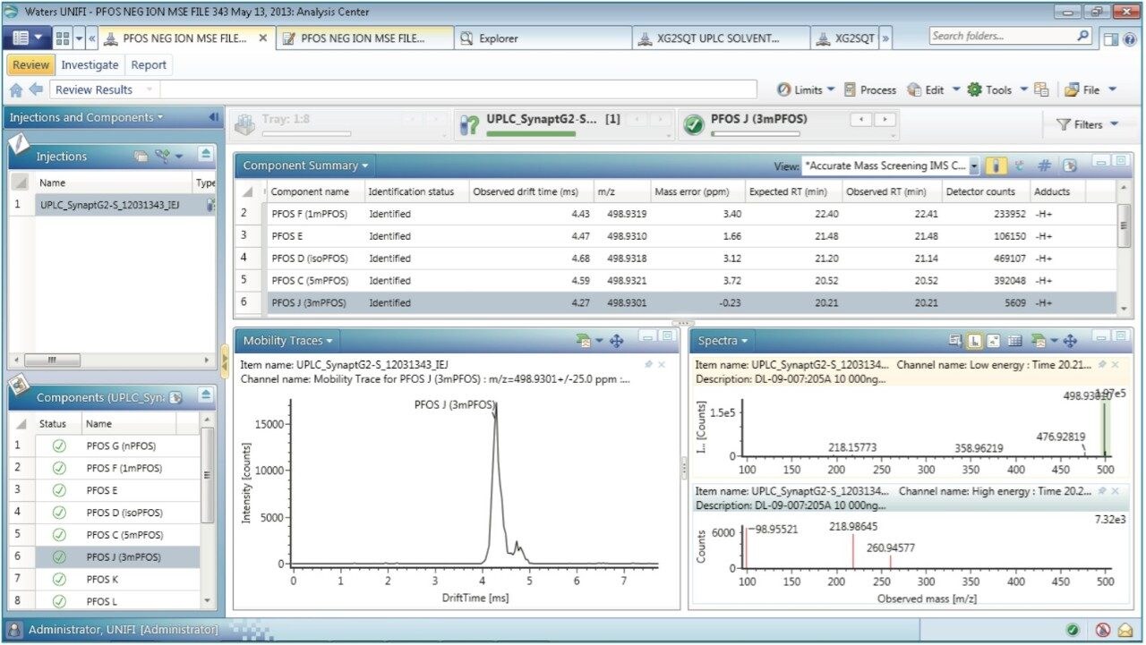Open the View Accurate Mass Screening combo box
Viewport: 1146px width, 645px height.
pos(891,165)
